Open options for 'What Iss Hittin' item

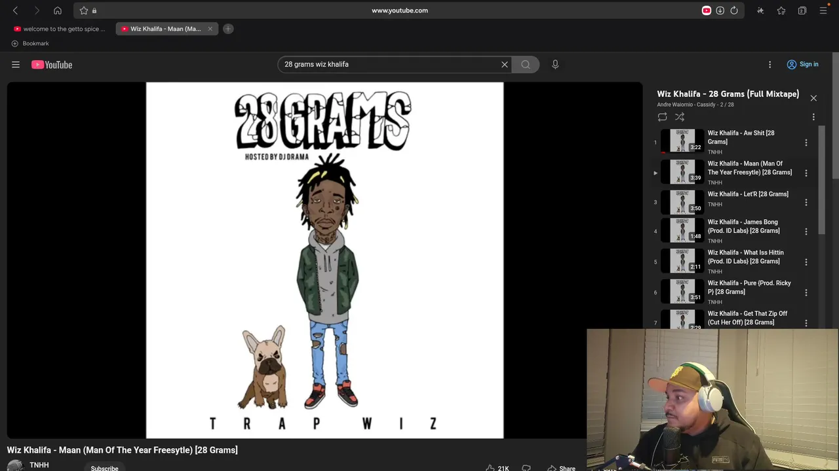click(x=806, y=262)
